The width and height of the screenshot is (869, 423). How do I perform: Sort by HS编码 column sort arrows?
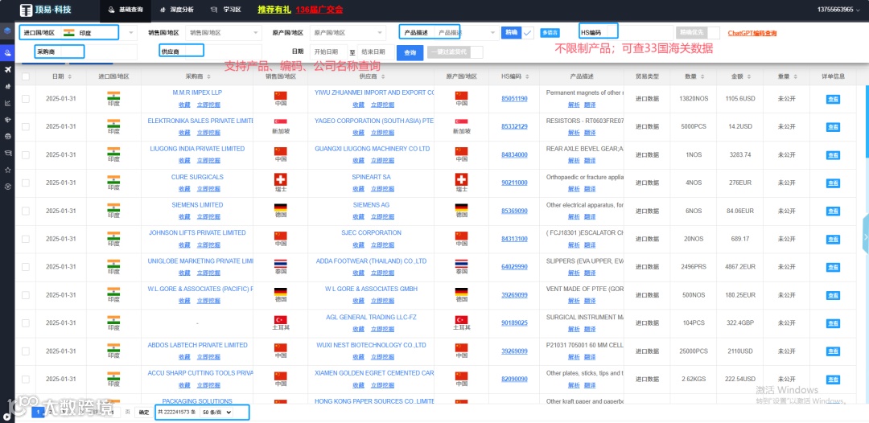[x=528, y=77]
